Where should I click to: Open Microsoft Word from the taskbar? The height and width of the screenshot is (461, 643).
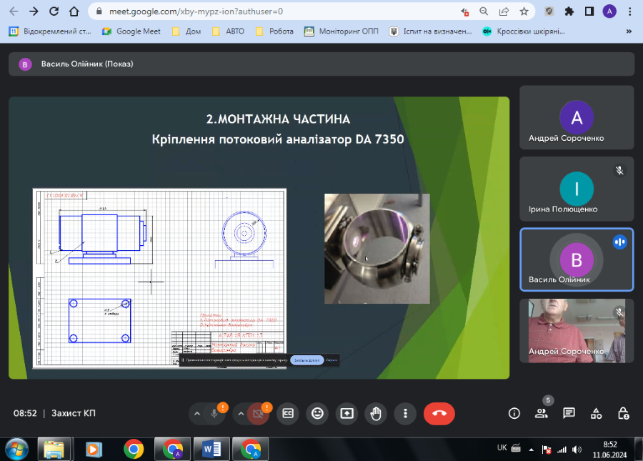(212, 449)
